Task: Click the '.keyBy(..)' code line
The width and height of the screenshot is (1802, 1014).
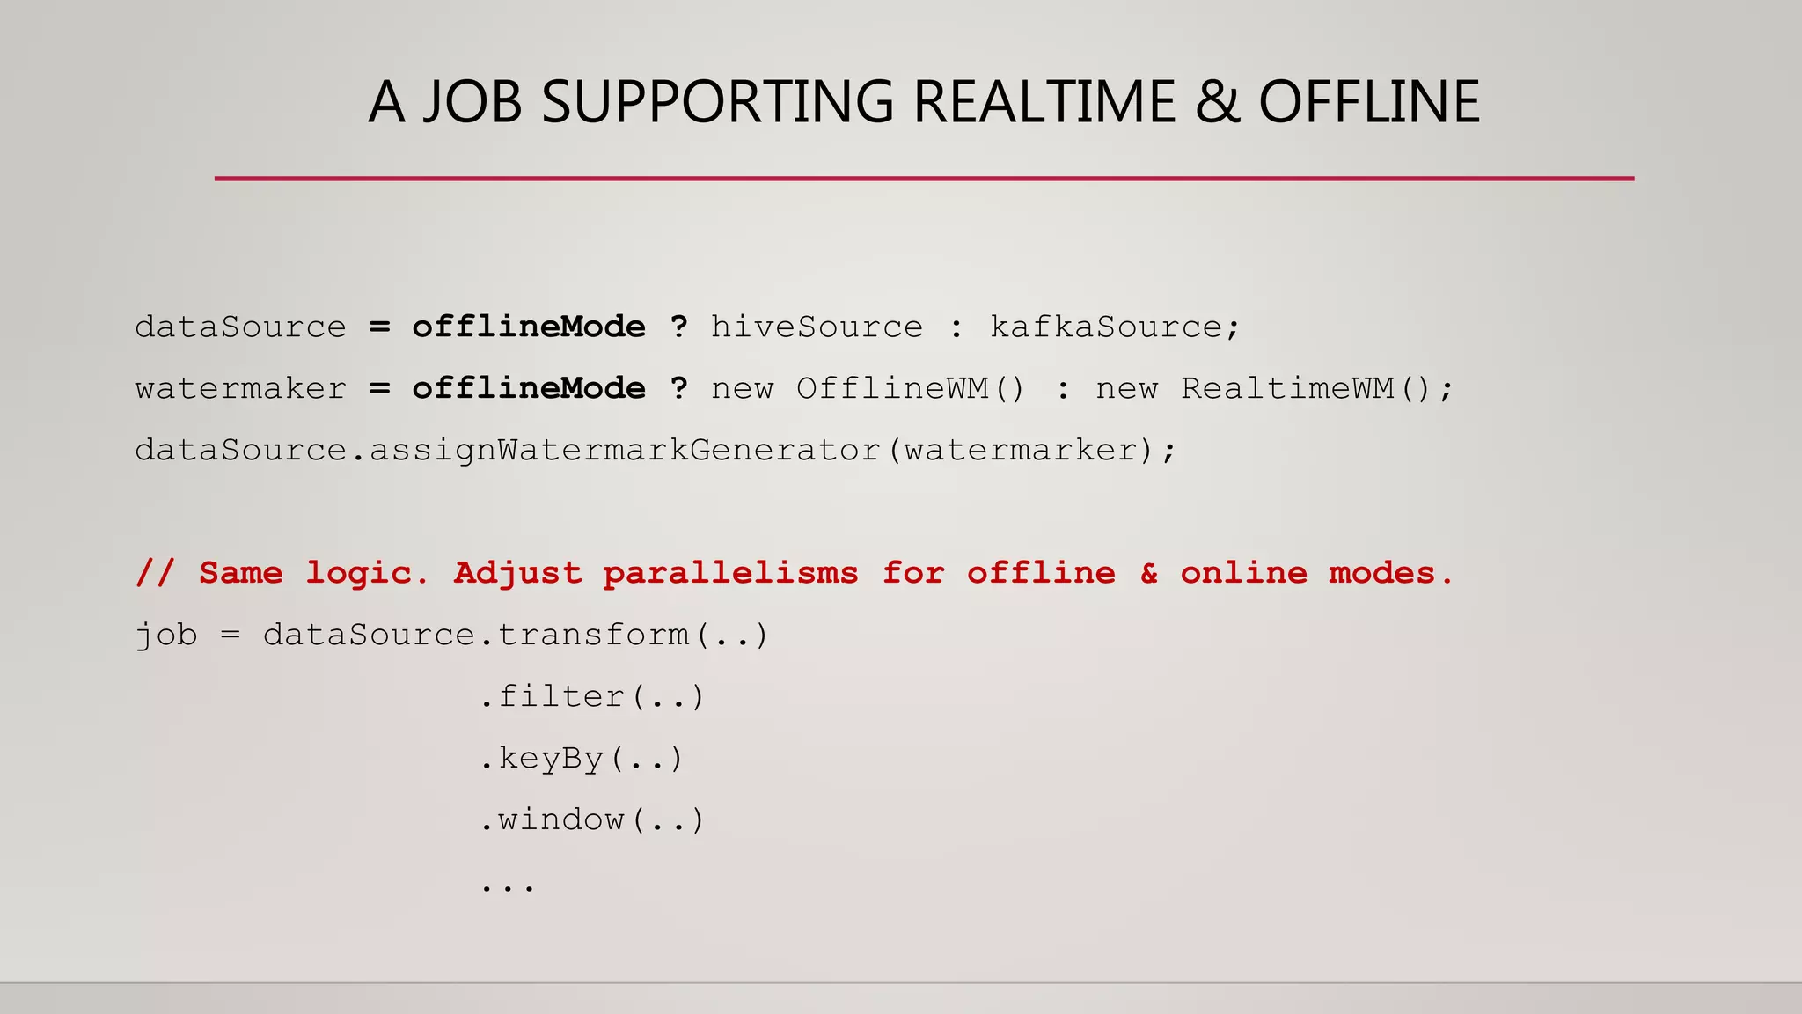Action: coord(582,759)
